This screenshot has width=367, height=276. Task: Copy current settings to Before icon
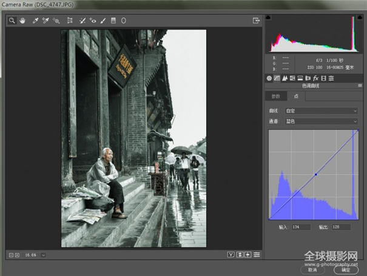coord(248,255)
